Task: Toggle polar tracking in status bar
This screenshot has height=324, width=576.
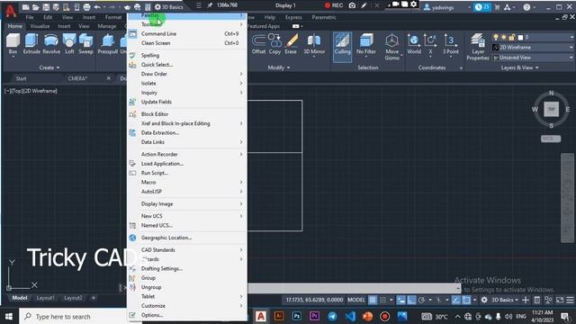Action: [x=422, y=300]
